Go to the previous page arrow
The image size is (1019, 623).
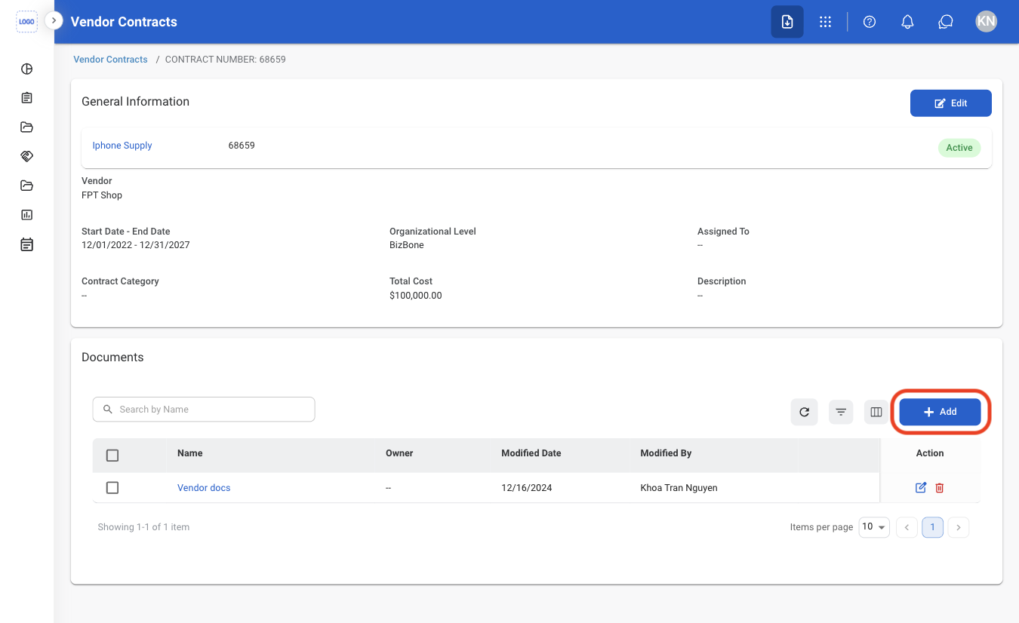point(907,527)
